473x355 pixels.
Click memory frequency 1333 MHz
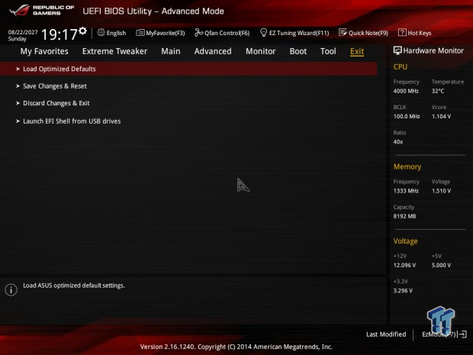406,191
